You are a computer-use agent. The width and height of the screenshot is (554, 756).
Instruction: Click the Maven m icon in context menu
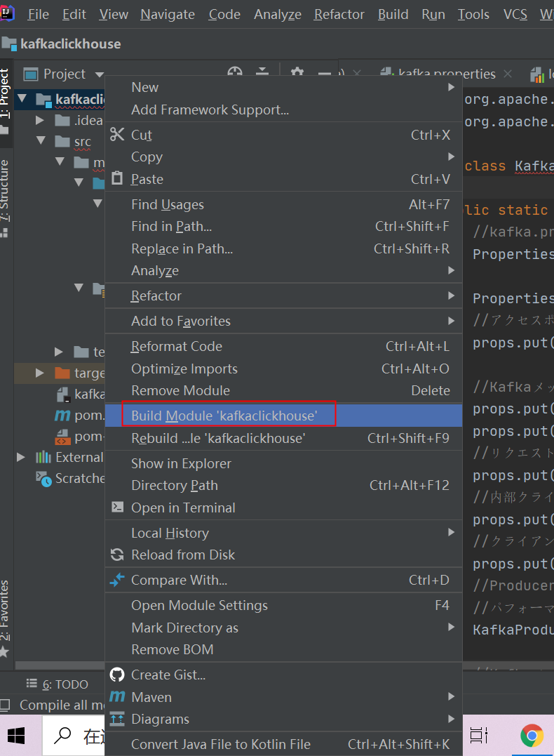pyautogui.click(x=117, y=697)
